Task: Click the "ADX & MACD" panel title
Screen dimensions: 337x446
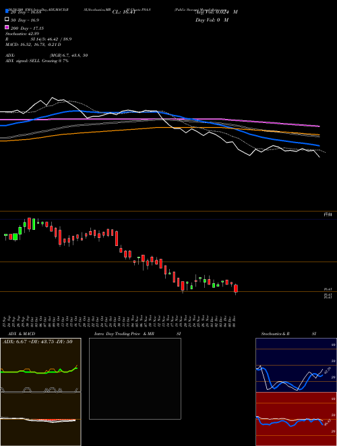Action: click(x=22, y=334)
